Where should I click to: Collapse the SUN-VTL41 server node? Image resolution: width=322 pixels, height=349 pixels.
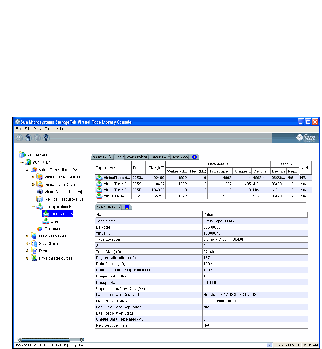[x=21, y=162]
